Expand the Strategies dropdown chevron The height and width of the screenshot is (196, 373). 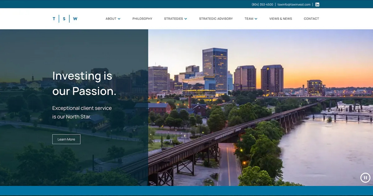[x=186, y=19]
